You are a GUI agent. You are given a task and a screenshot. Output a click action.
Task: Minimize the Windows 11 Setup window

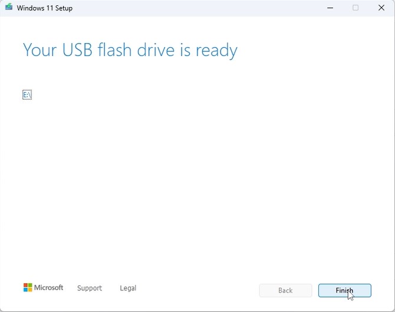[328, 8]
